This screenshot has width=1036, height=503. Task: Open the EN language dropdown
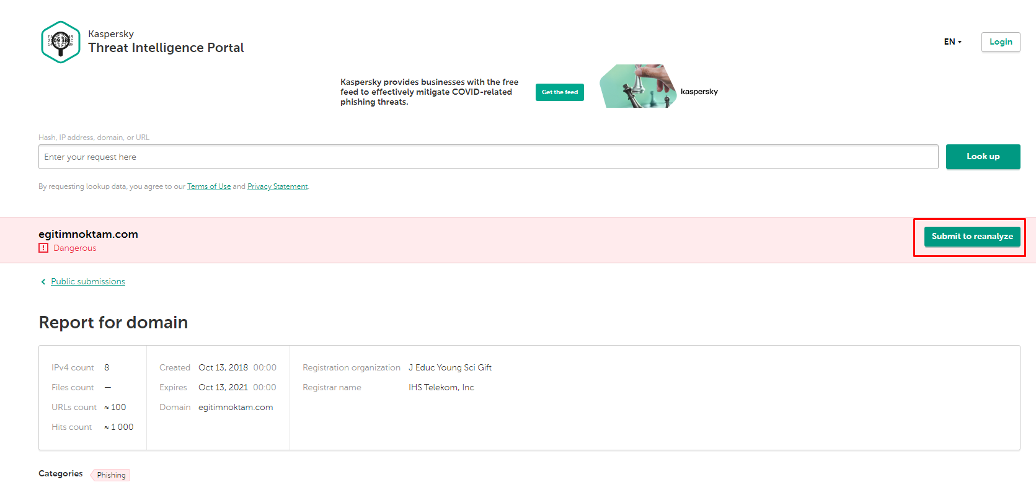click(953, 42)
